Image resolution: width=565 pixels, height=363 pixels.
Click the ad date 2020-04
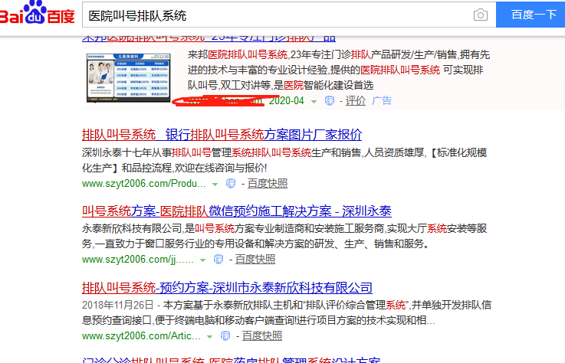287,101
